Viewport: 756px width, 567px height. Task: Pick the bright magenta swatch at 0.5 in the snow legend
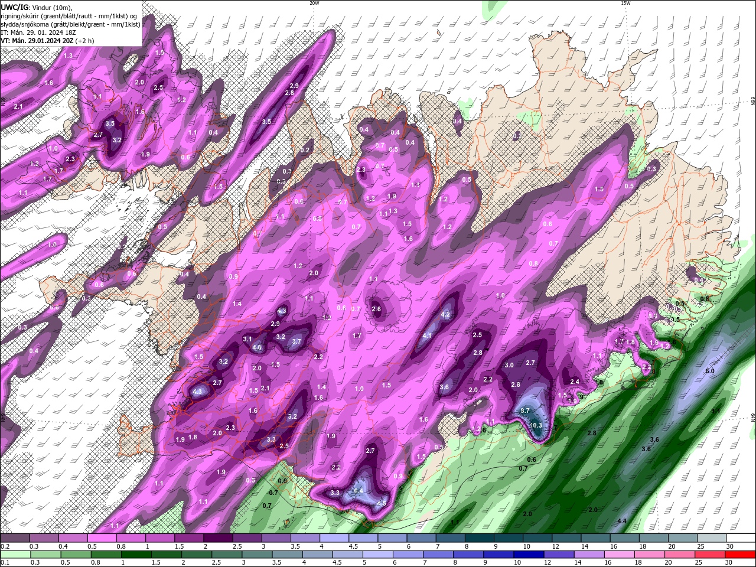(102, 538)
